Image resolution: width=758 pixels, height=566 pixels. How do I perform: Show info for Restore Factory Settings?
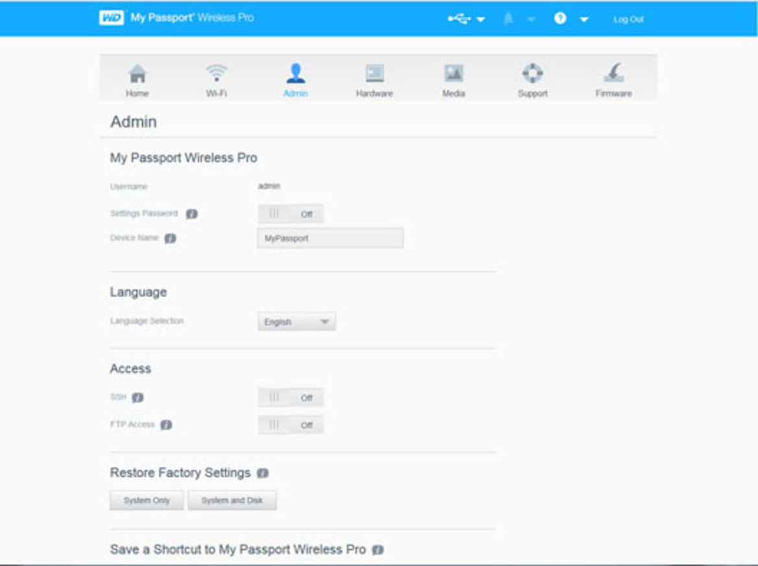(263, 473)
